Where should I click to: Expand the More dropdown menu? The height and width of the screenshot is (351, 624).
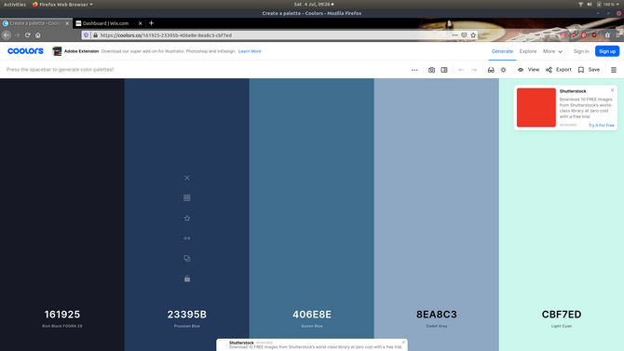pyautogui.click(x=553, y=51)
